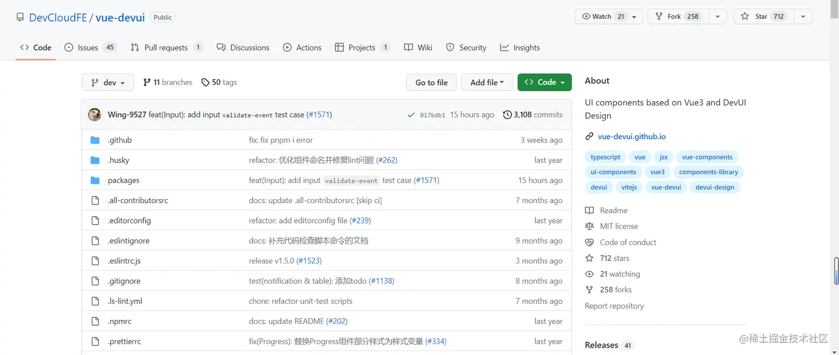839x355 pixels.
Task: Open the green Code clone dropdown
Action: 544,82
